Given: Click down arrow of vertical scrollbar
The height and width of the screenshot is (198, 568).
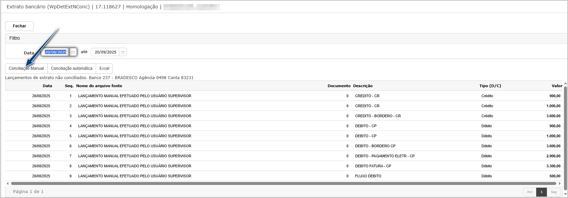Looking at the screenshot, I should [x=565, y=194].
